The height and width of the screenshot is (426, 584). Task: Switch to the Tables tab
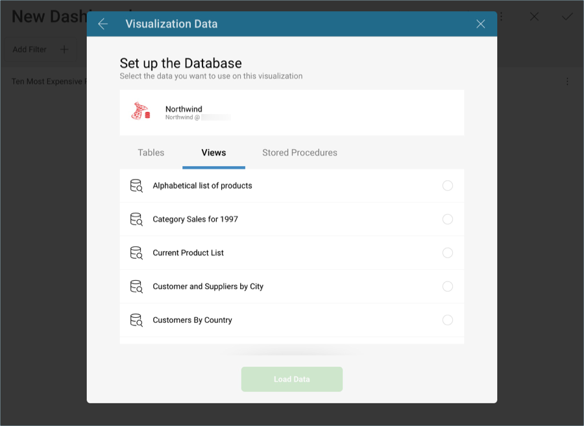coord(151,152)
